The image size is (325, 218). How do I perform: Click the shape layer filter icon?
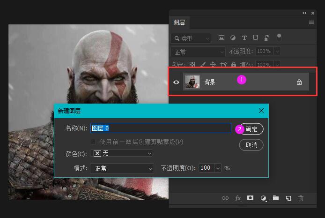click(x=255, y=38)
